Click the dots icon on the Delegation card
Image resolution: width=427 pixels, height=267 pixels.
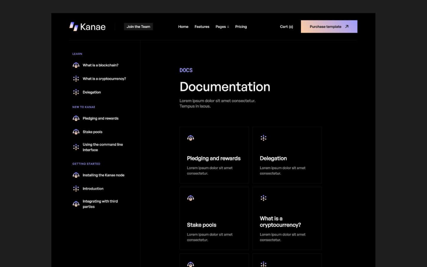263,138
